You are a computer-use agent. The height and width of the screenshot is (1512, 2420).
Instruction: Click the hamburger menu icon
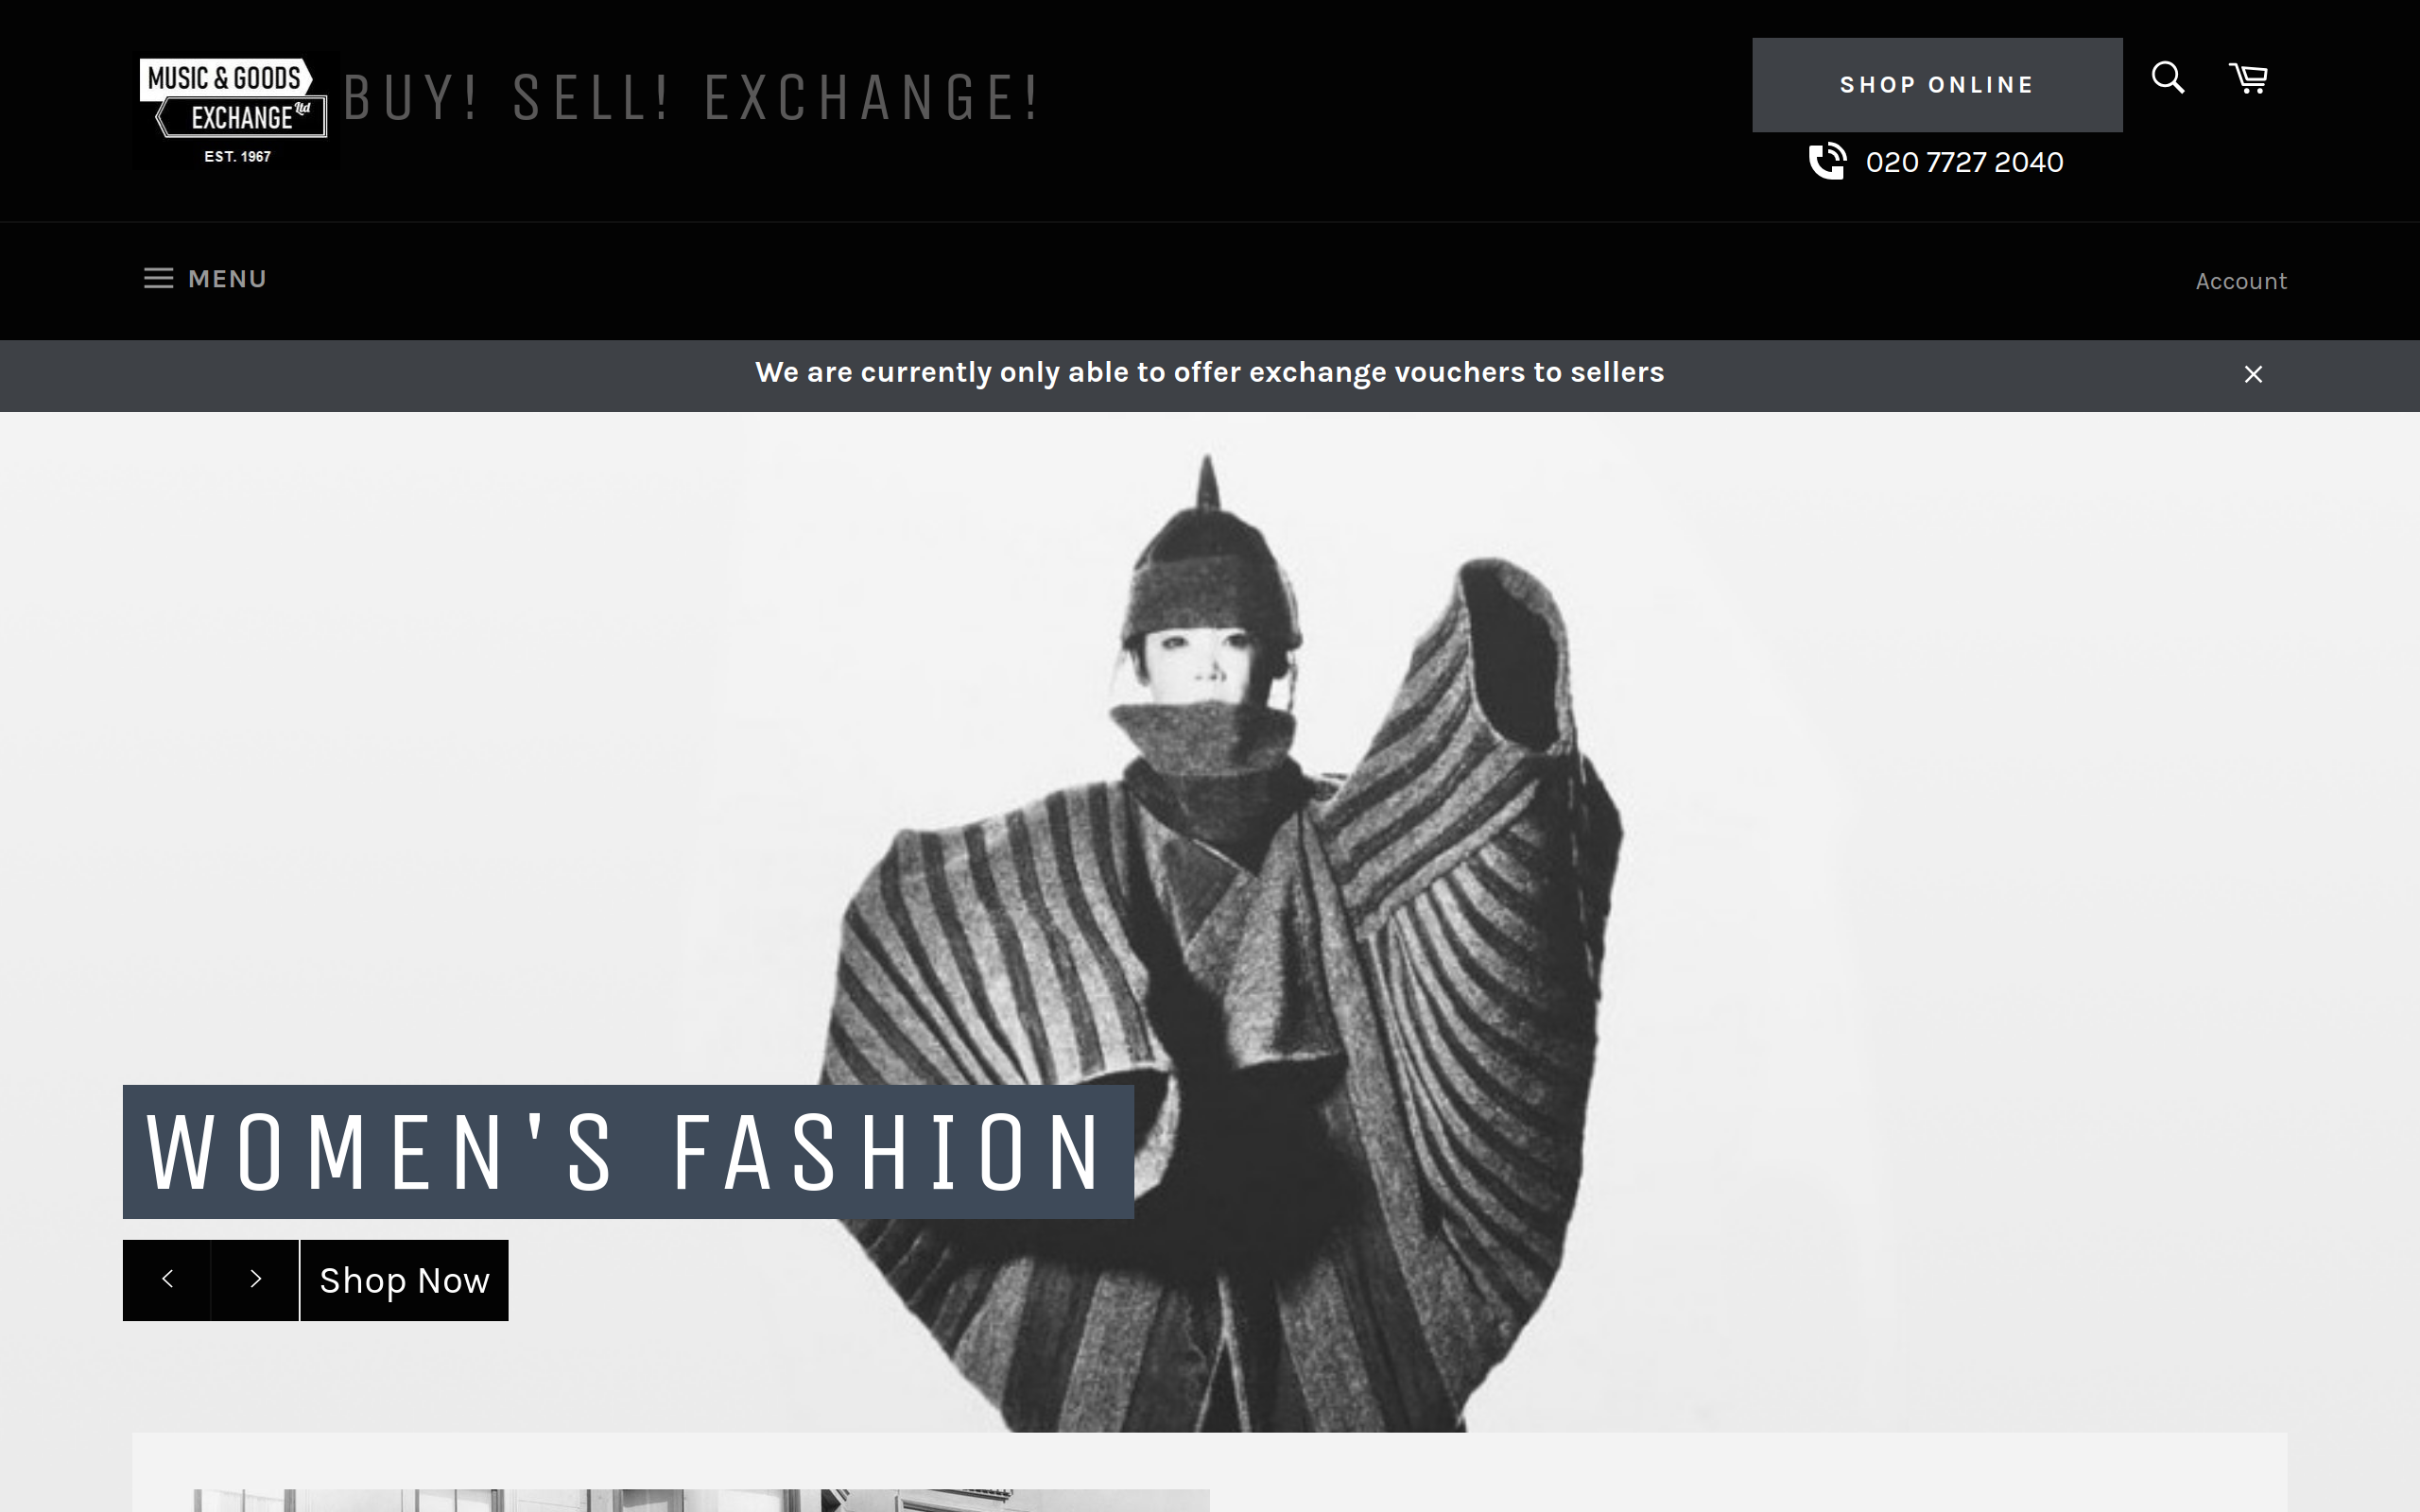[x=158, y=278]
